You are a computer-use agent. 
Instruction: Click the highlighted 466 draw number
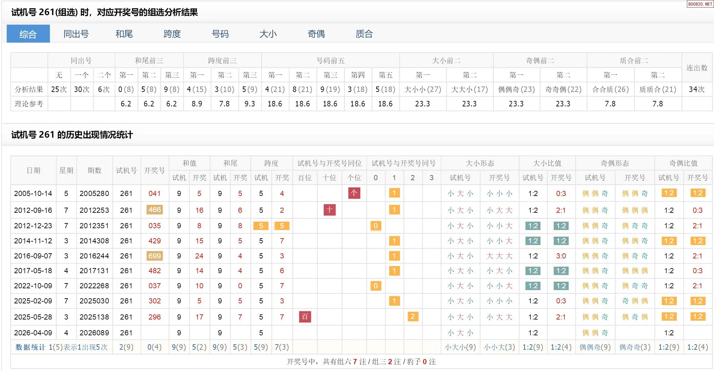click(x=154, y=210)
